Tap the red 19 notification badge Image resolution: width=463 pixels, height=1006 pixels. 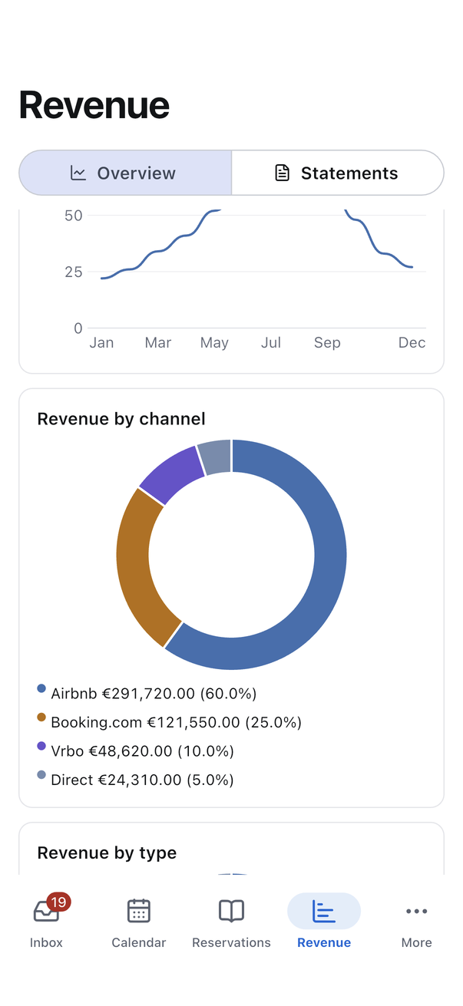tap(58, 902)
